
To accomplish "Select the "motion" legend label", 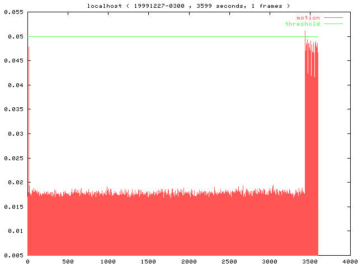I will [308, 18].
